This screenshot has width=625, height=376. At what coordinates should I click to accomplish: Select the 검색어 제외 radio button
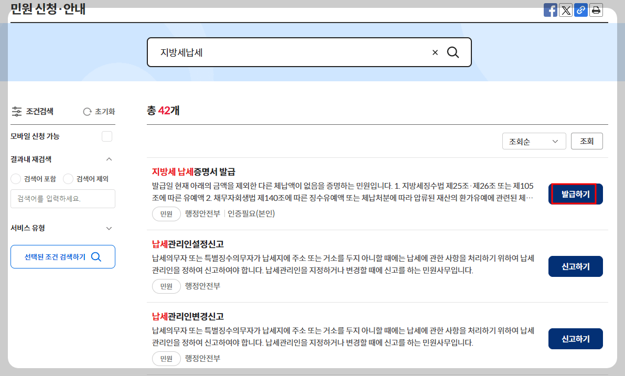coord(68,178)
